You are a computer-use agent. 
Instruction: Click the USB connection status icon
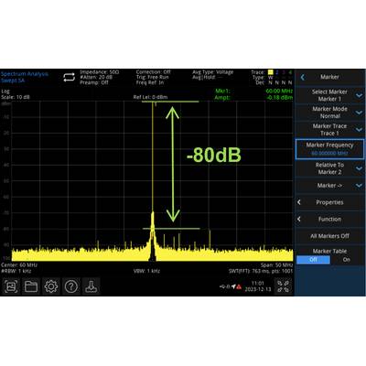click(x=225, y=286)
